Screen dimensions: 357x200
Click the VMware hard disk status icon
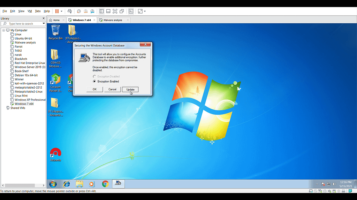click(311, 191)
